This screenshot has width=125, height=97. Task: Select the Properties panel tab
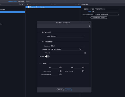(x=85, y=4)
